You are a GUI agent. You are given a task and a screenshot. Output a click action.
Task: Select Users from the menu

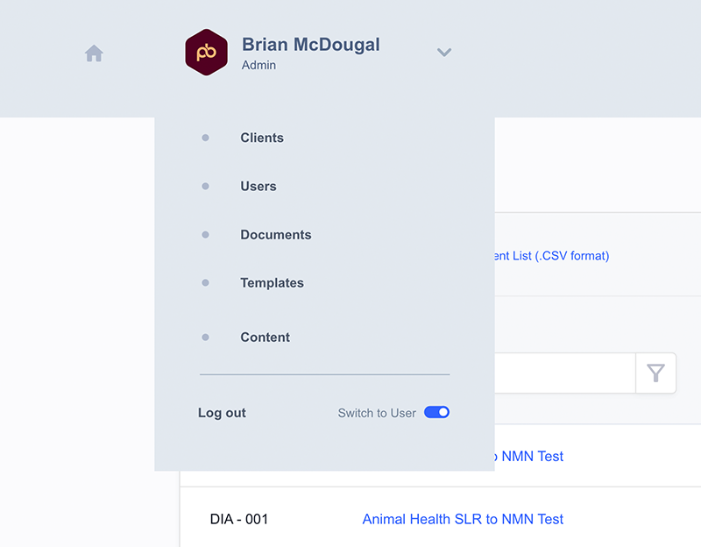pos(258,186)
